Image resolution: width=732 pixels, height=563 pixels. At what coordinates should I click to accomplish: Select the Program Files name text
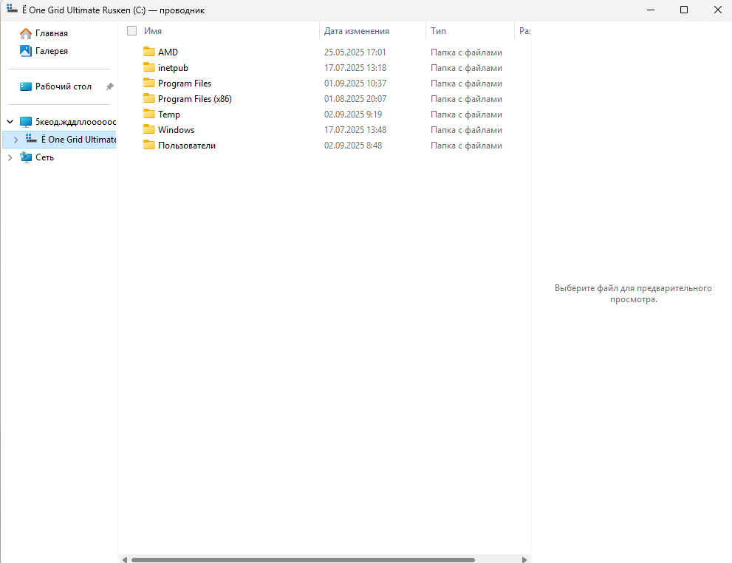click(x=185, y=83)
